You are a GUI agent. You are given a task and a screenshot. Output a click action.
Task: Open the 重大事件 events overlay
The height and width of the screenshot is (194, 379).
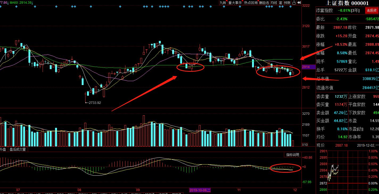coord(235,3)
